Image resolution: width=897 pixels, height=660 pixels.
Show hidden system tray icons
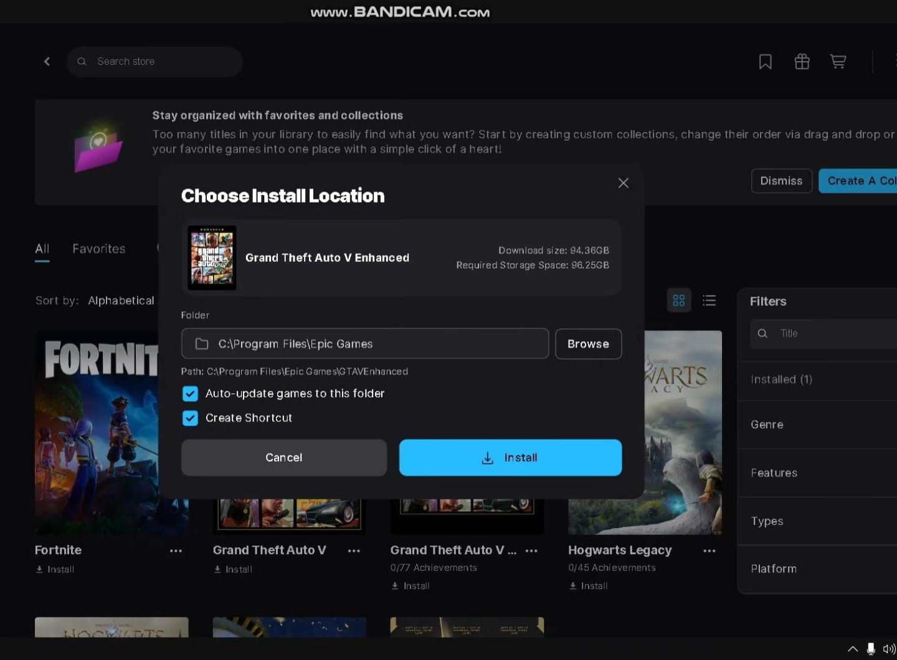pyautogui.click(x=853, y=649)
